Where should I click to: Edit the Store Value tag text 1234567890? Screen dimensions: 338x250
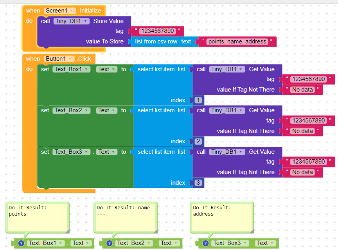[x=158, y=31]
